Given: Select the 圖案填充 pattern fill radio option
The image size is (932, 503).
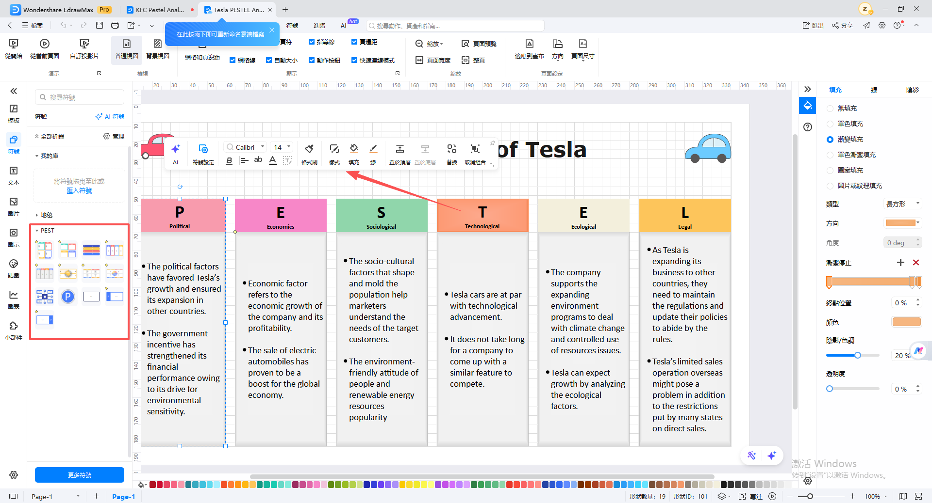Looking at the screenshot, I should (830, 171).
